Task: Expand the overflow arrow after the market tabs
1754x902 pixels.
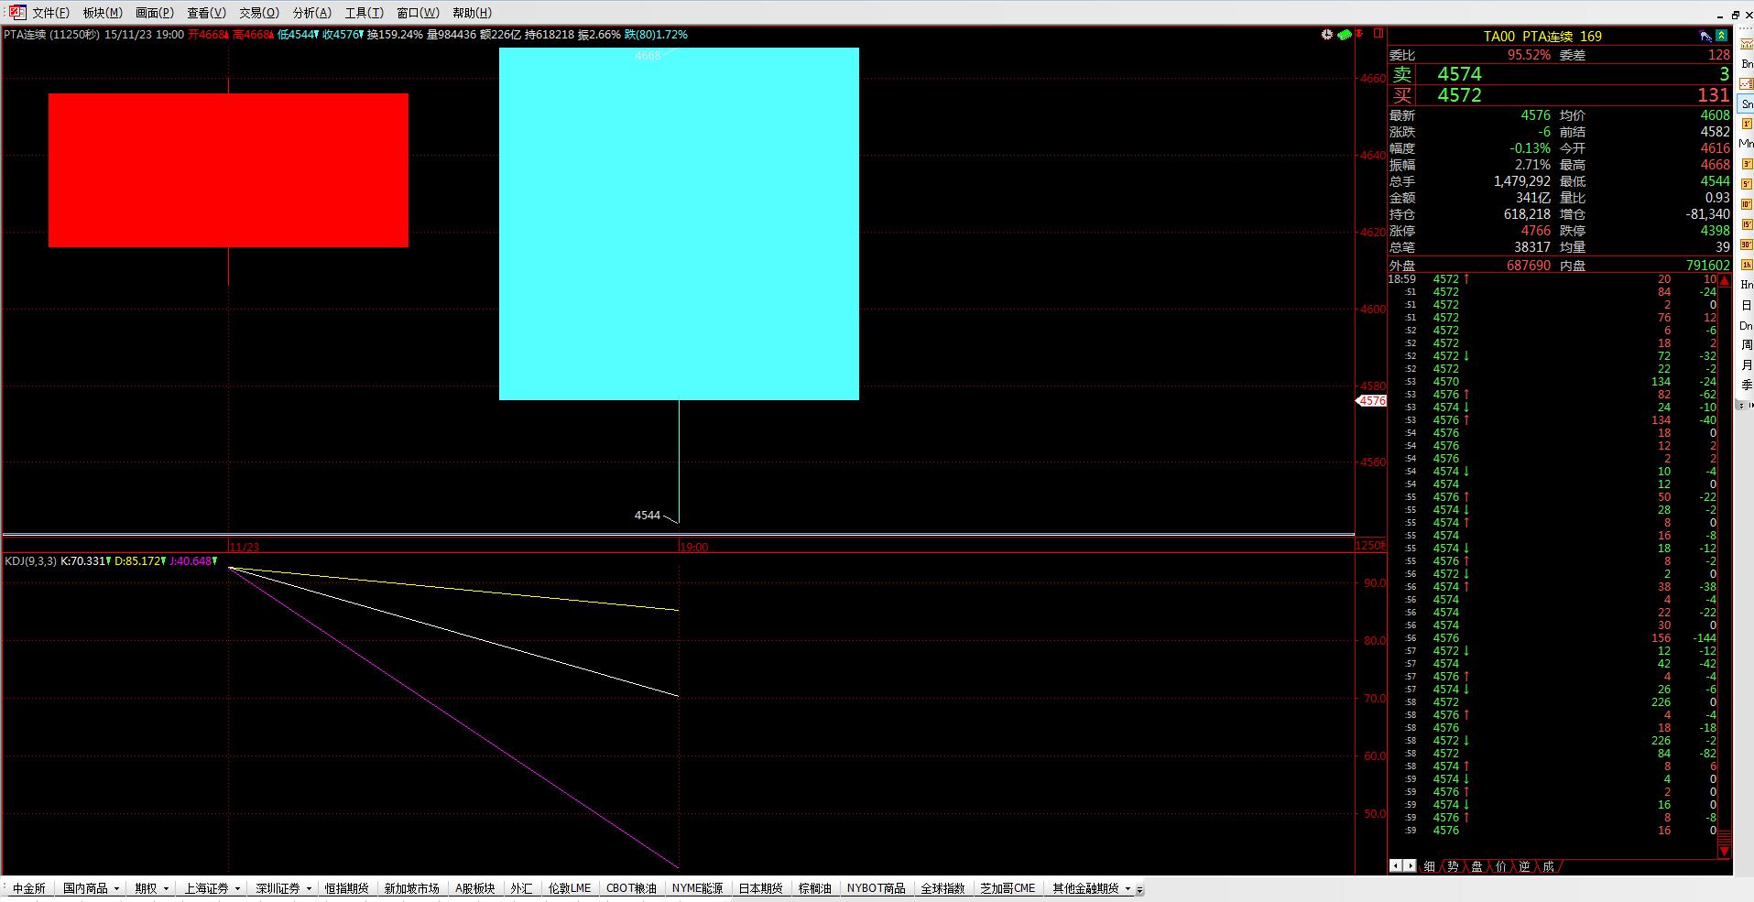Action: 1139,889
